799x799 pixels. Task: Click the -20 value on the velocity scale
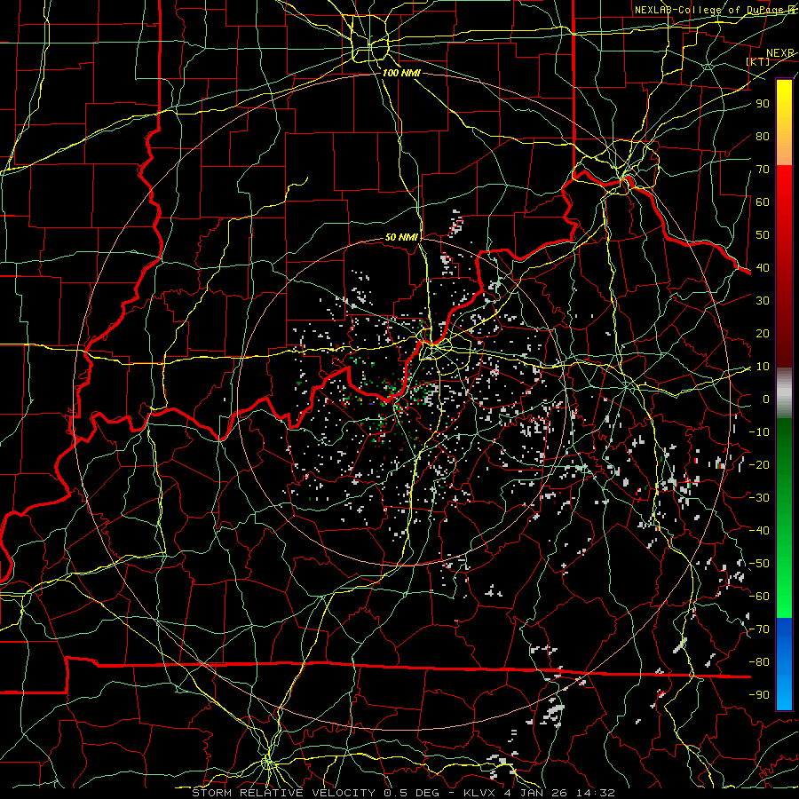pos(759,465)
